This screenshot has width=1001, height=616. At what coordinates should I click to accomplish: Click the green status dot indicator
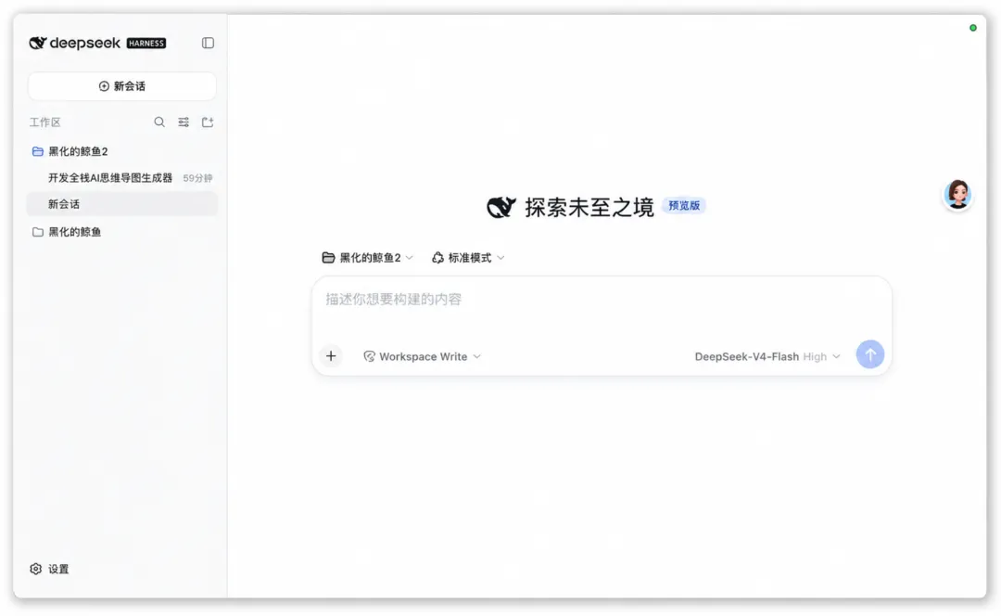click(x=973, y=28)
